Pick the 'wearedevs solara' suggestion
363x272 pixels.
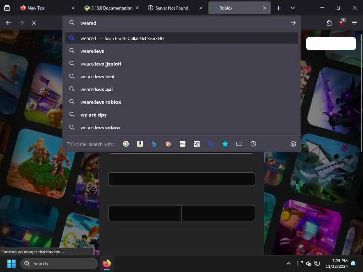(x=181, y=127)
